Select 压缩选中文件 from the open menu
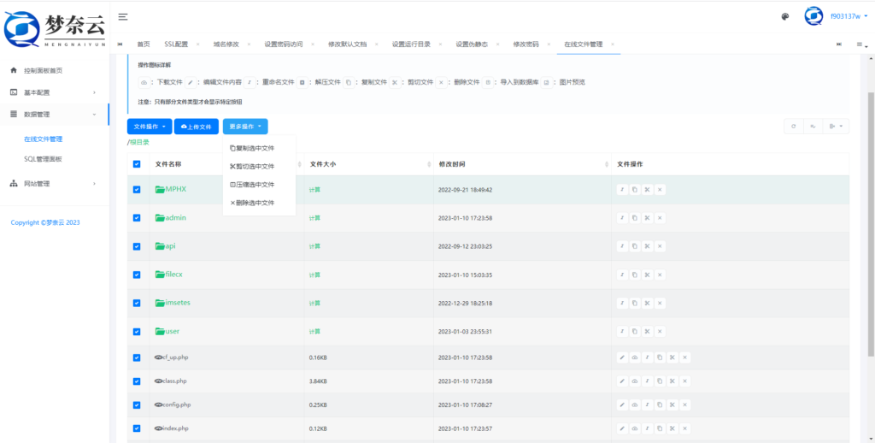 tap(253, 185)
